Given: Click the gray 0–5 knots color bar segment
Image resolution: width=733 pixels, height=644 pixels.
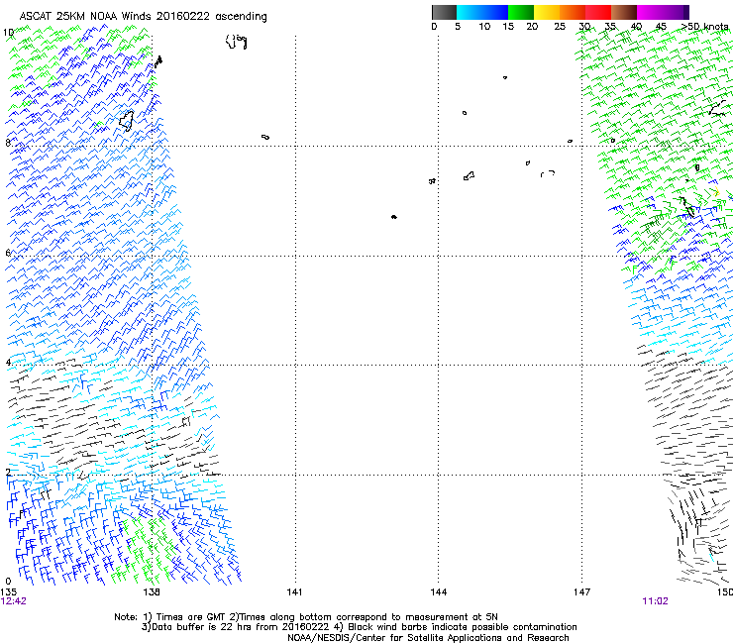Looking at the screenshot, I should point(445,12).
